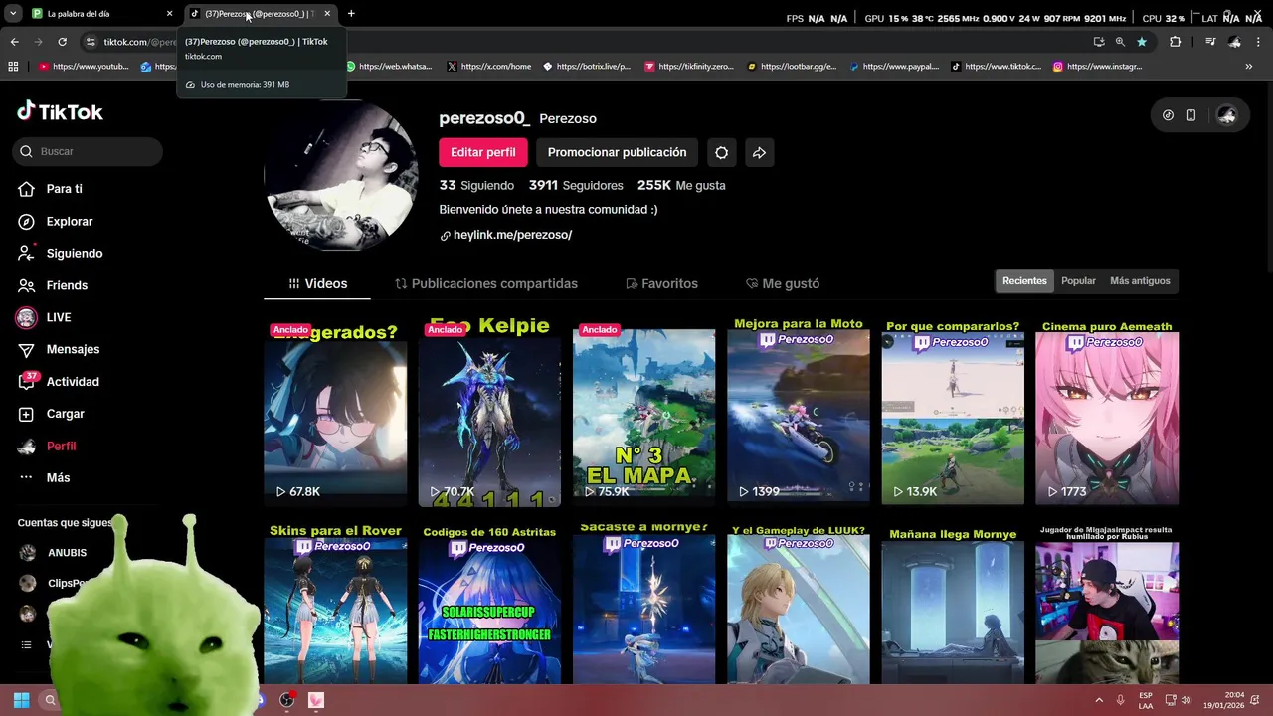Open pinned video with 67.8K views

tap(335, 412)
